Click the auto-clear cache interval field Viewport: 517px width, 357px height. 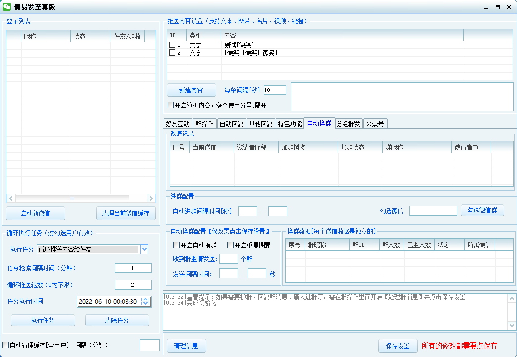coord(150,345)
